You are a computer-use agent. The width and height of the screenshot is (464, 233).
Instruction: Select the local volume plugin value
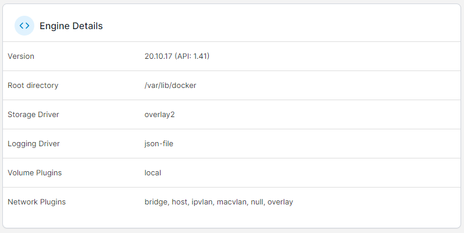153,173
